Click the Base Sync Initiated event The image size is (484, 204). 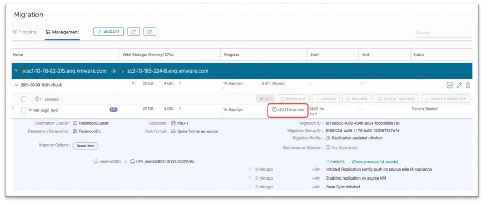[x=343, y=187]
